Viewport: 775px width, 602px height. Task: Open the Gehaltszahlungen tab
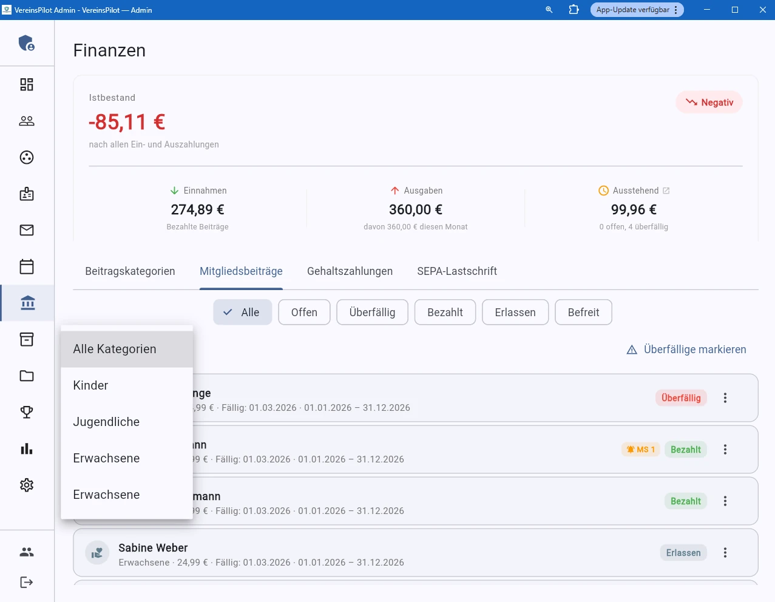point(350,271)
